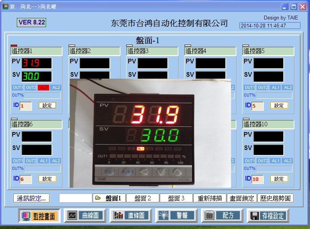Click the empty field beside 通訊設定

[75, 198]
